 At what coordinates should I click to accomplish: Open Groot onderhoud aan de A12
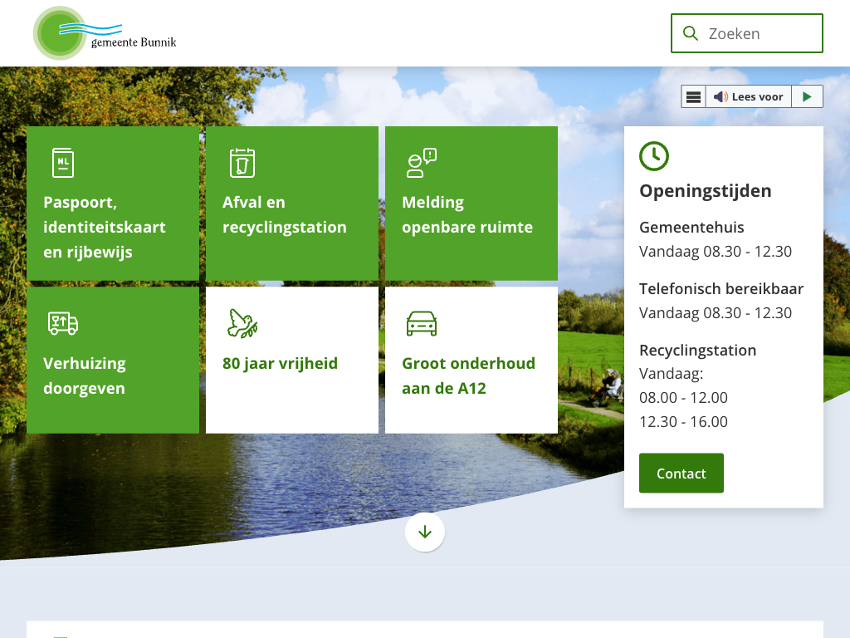pyautogui.click(x=468, y=375)
